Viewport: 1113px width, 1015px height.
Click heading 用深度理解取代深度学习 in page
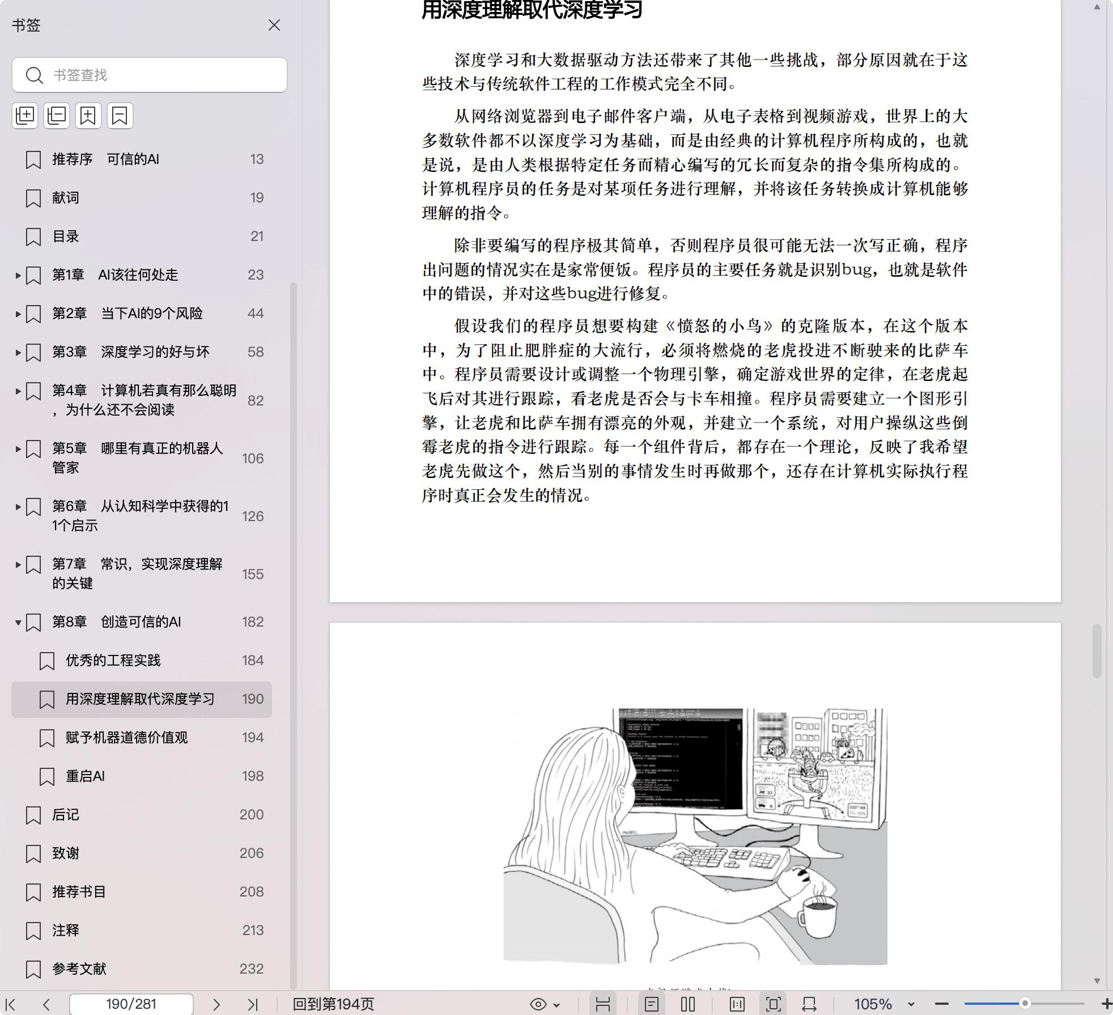532,10
